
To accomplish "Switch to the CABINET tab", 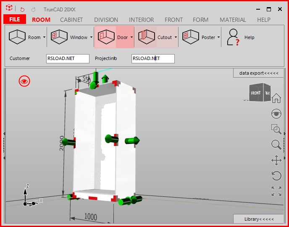I will (x=71, y=20).
